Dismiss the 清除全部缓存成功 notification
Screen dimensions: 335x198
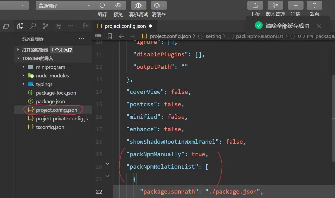[319, 26]
